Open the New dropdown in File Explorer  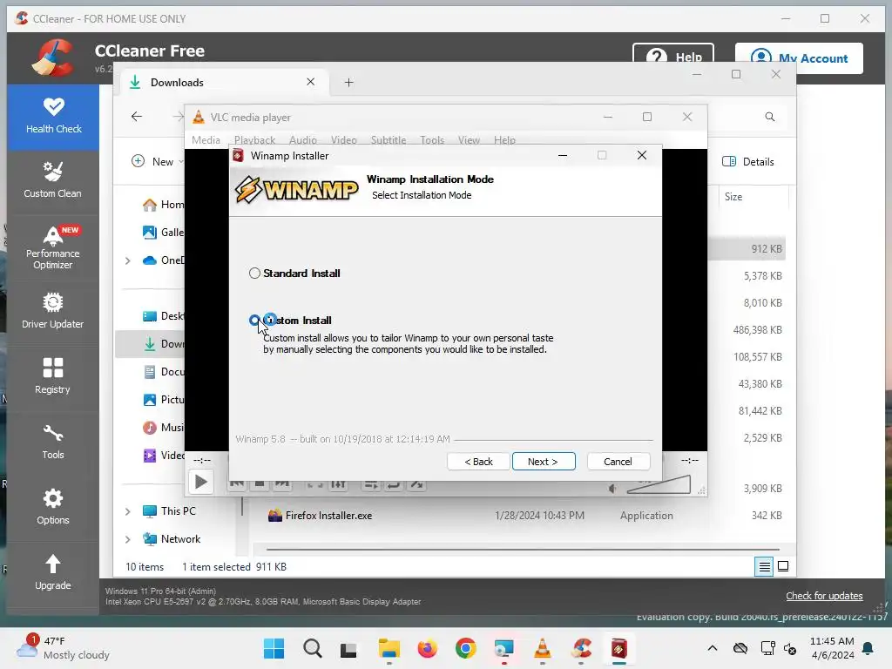click(157, 161)
